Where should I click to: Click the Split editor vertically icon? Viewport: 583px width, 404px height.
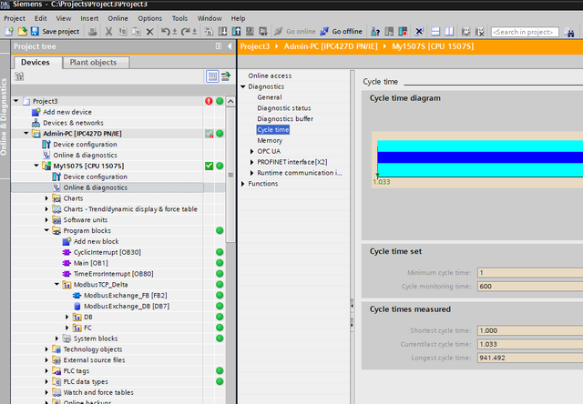click(x=449, y=32)
